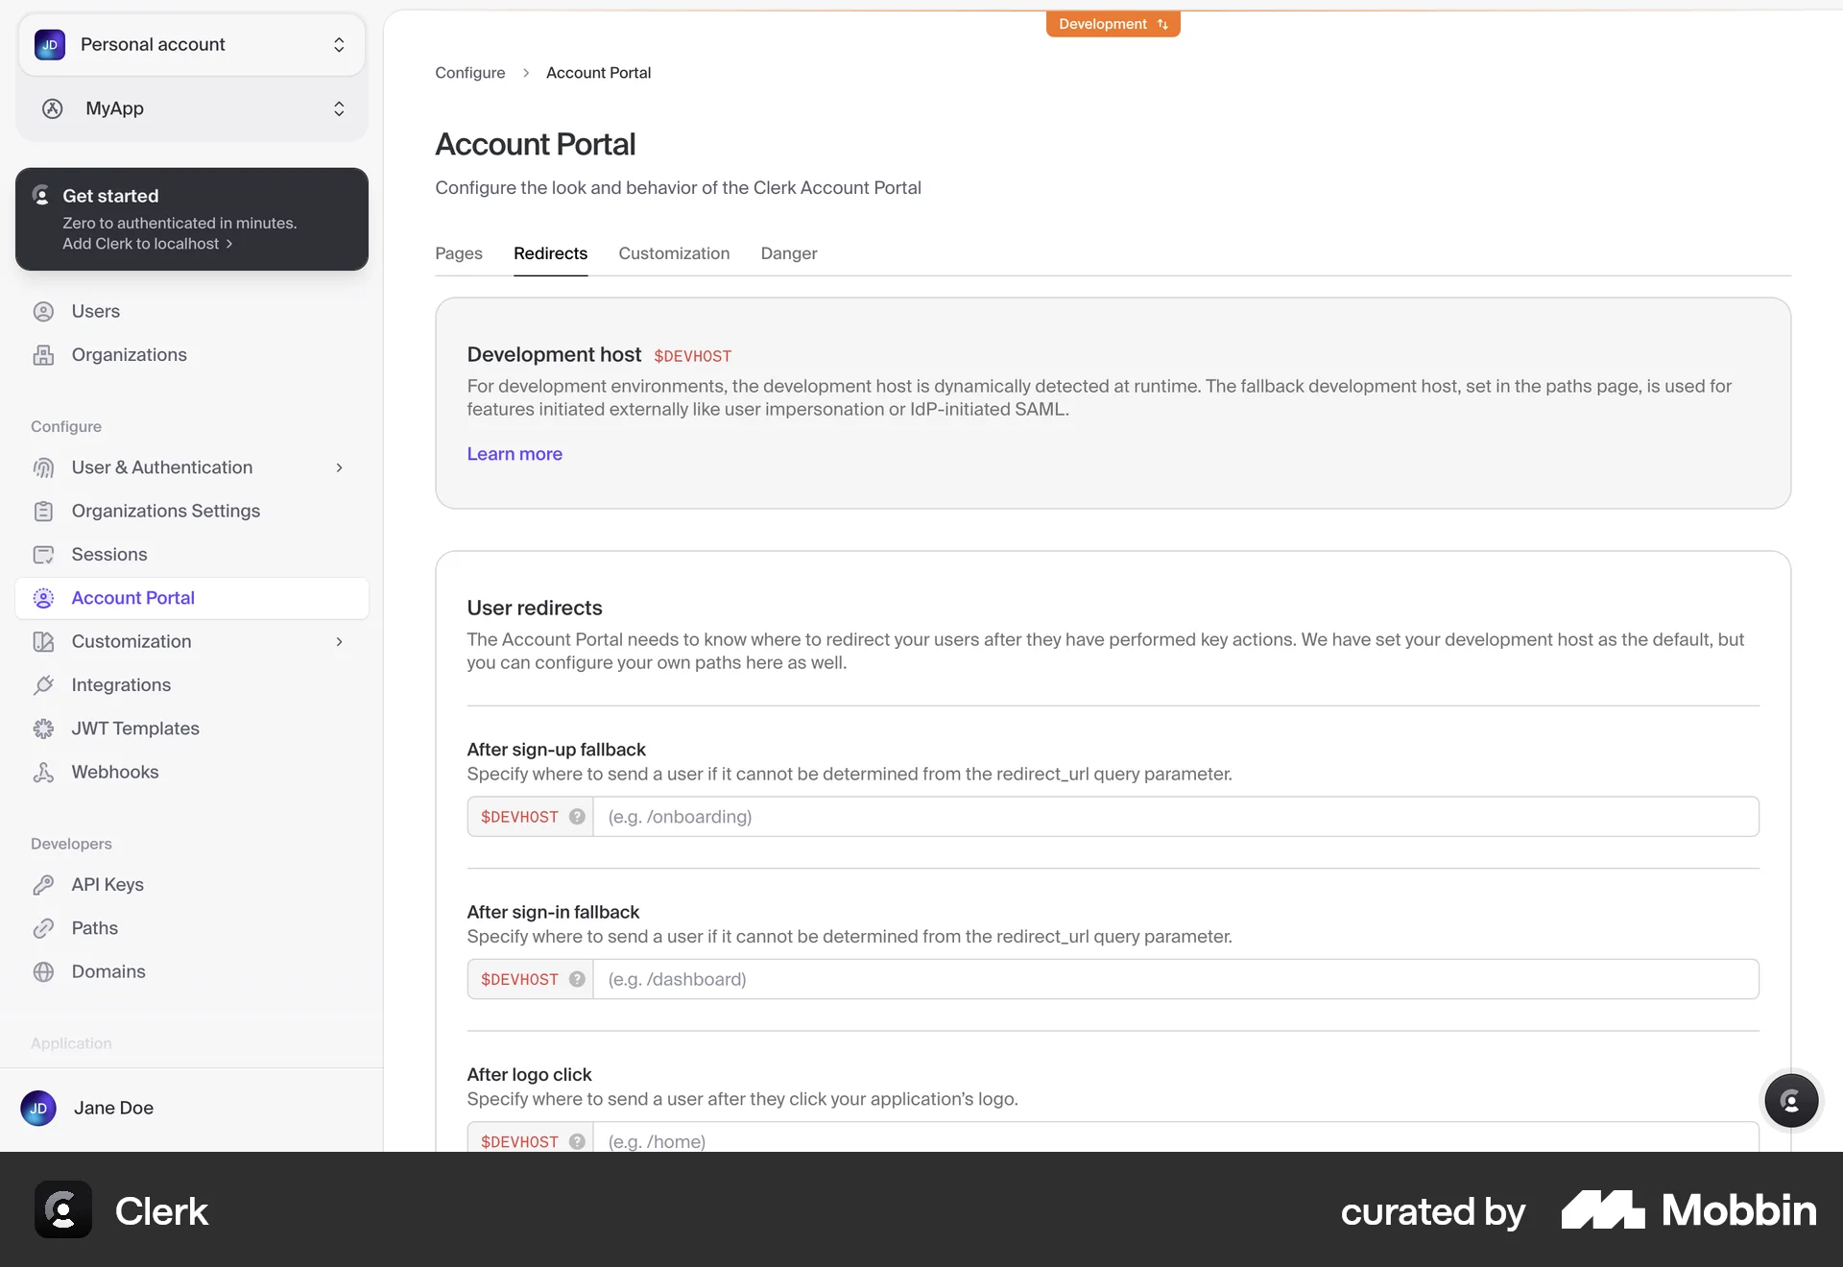This screenshot has width=1843, height=1267.
Task: Click the Organizations building icon
Action: click(43, 355)
